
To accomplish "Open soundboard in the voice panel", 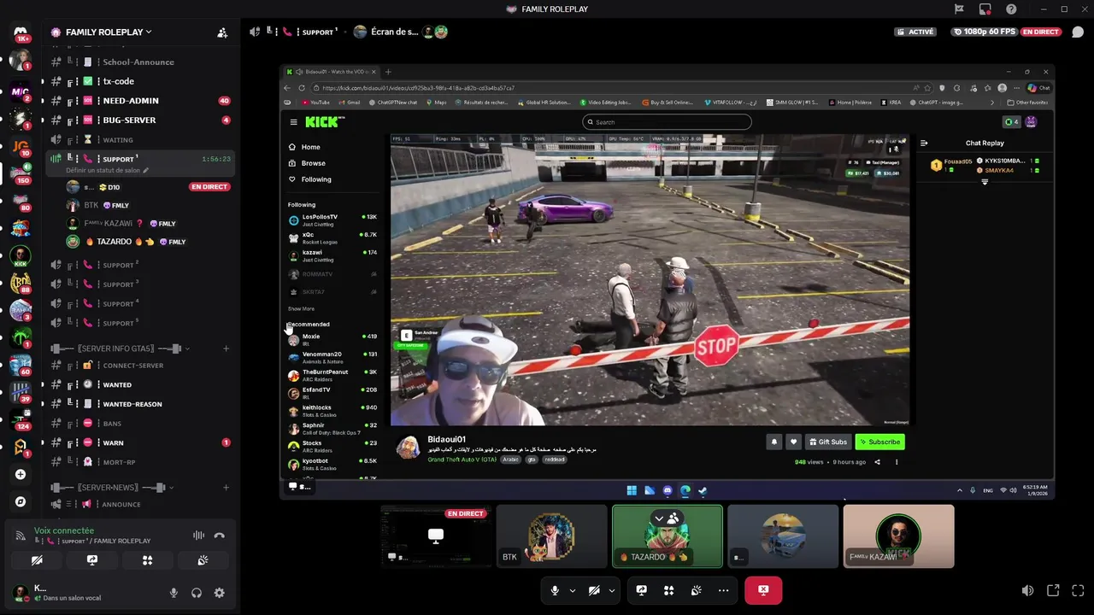I will tap(203, 560).
